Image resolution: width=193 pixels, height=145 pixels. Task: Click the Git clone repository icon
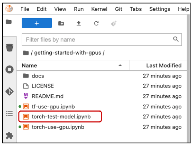coord(114,24)
